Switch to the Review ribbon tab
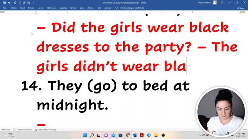The height and width of the screenshot is (139, 248). (x=73, y=8)
